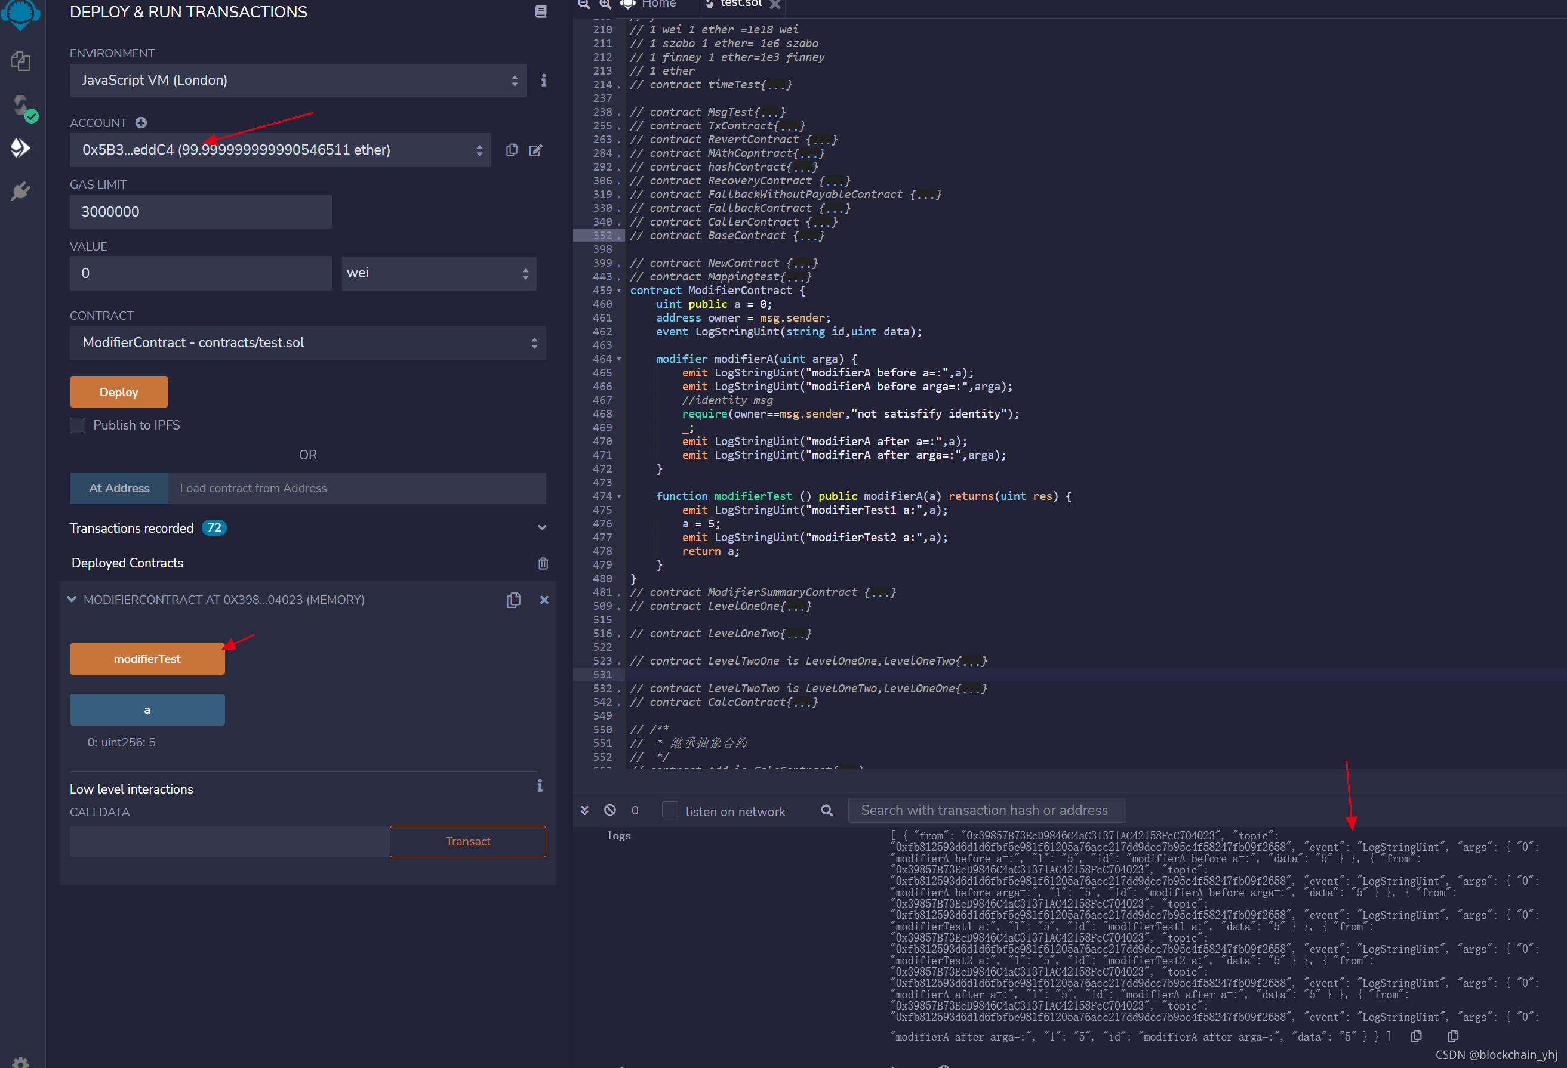Open the JavaScript VM environment dropdown
The height and width of the screenshot is (1068, 1567).
pos(297,80)
